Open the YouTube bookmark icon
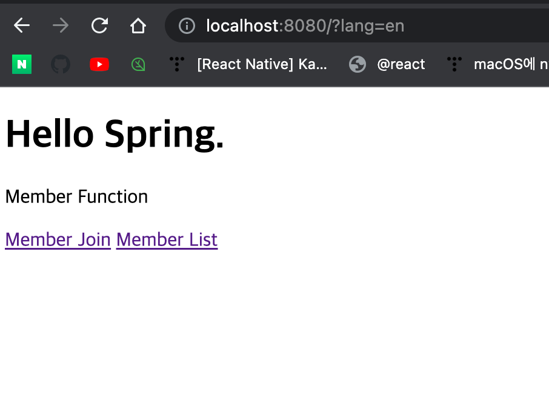Viewport: 549px width, 400px height. (99, 64)
